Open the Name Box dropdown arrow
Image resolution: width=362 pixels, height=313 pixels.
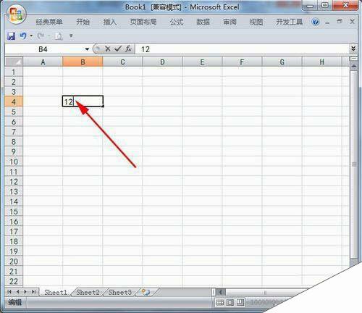(87, 49)
